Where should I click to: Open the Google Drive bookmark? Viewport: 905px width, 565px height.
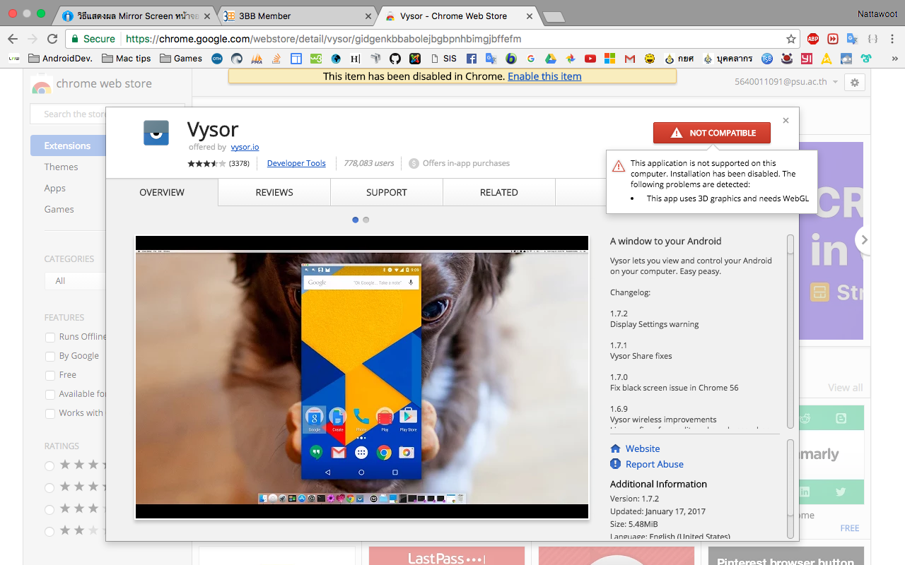[x=550, y=59]
